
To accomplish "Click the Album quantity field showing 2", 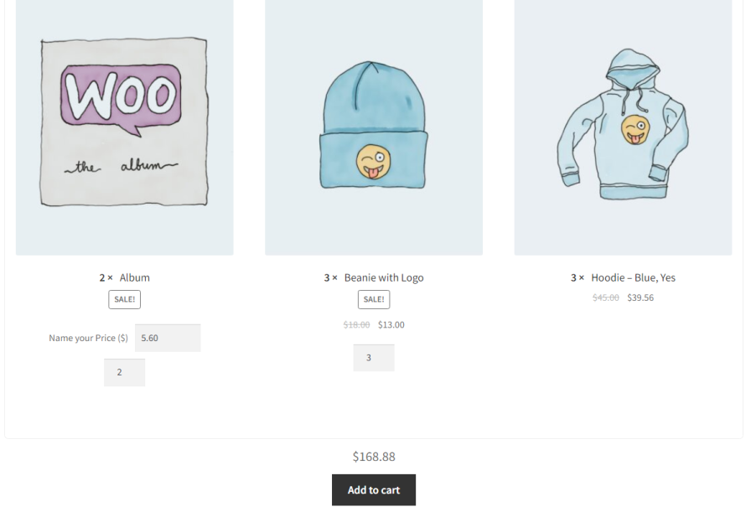I will pyautogui.click(x=125, y=372).
